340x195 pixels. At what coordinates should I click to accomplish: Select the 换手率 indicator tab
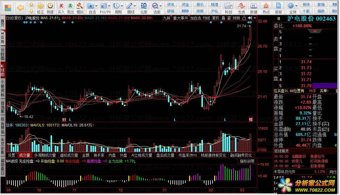point(99,155)
